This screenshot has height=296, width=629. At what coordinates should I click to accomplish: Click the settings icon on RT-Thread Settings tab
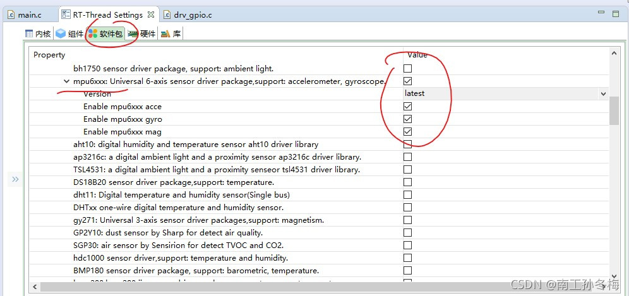pos(66,15)
